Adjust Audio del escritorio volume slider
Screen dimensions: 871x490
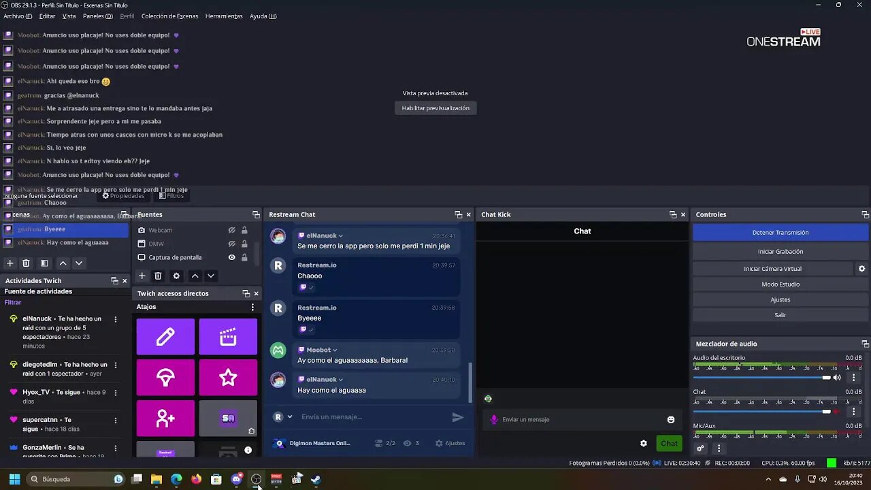[762, 378]
